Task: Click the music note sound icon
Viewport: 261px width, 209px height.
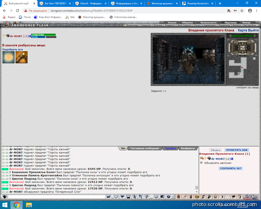Action: click(147, 197)
